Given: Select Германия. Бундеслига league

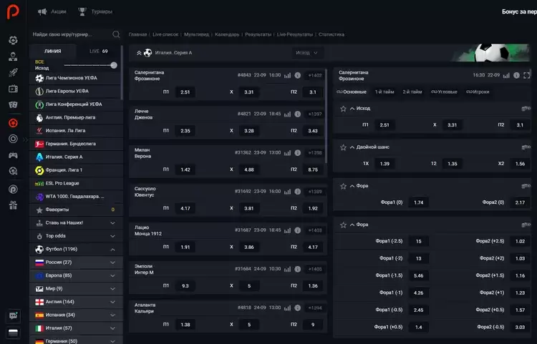Looking at the screenshot, I should pos(76,144).
